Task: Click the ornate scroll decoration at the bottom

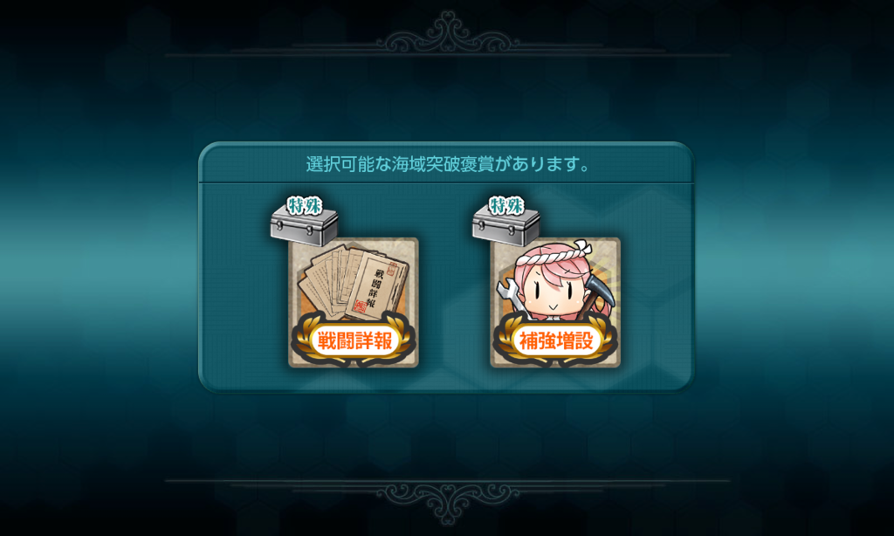Action: (x=448, y=501)
